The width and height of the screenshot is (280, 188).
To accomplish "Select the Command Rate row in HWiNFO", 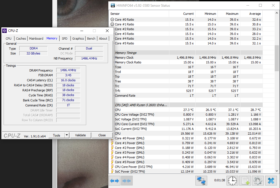I will click(x=188, y=96).
